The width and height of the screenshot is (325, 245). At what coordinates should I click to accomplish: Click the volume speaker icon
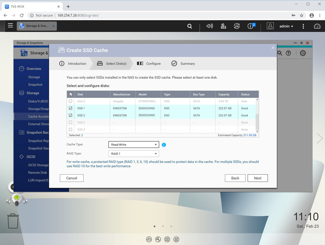tap(210, 26)
